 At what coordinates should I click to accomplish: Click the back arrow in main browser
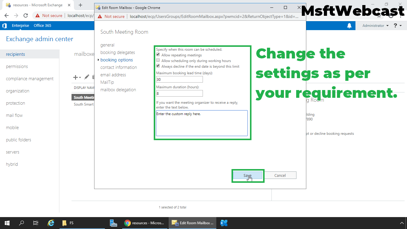click(x=7, y=16)
